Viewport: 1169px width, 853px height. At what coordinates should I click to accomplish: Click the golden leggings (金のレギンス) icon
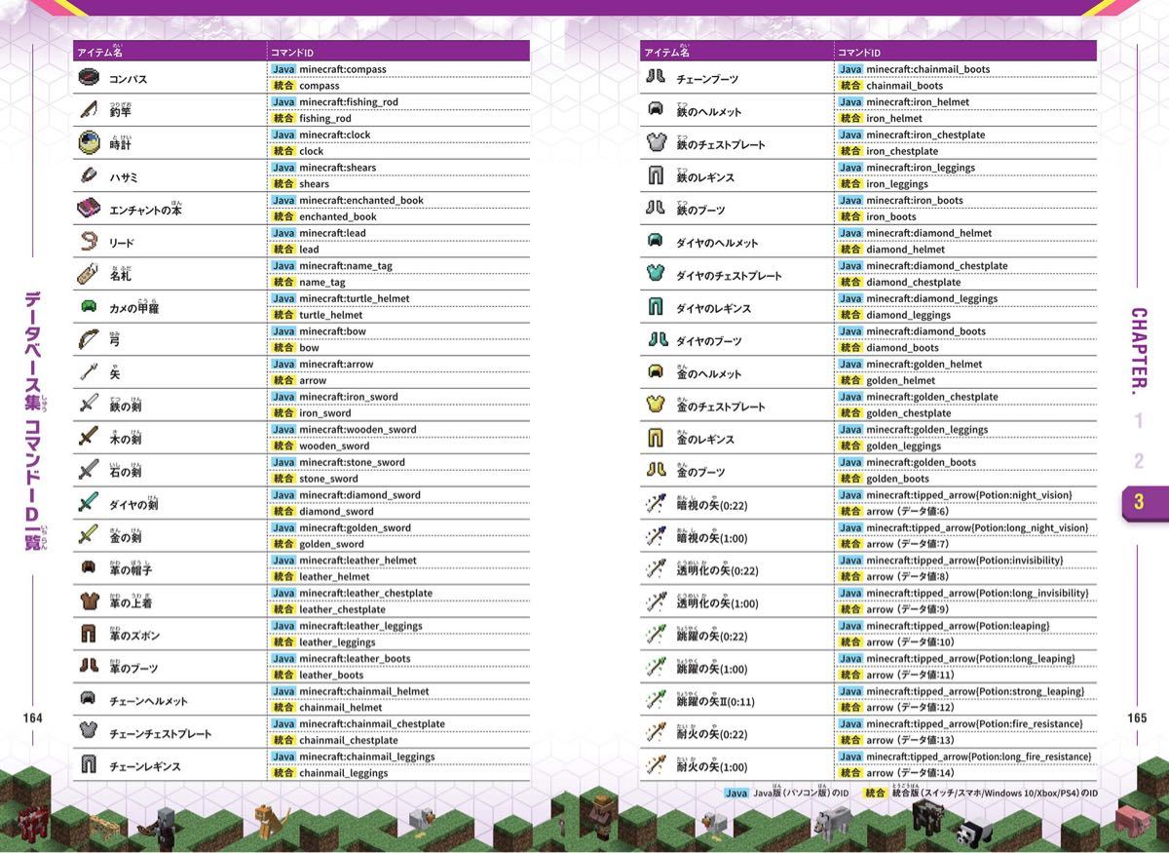(655, 438)
